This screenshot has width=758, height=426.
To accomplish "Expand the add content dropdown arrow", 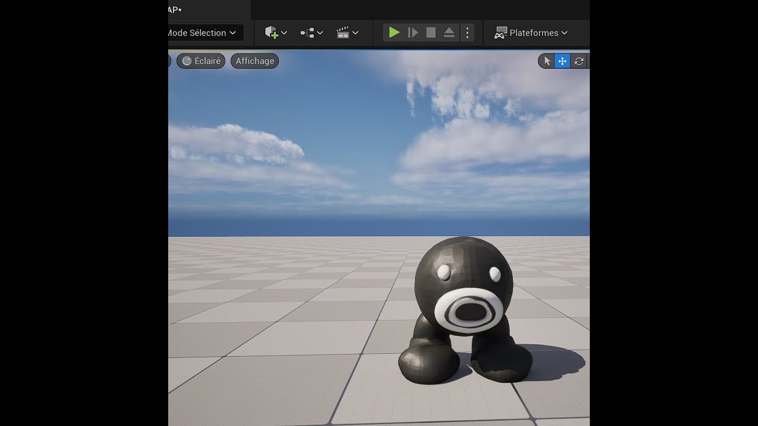I will pos(284,33).
